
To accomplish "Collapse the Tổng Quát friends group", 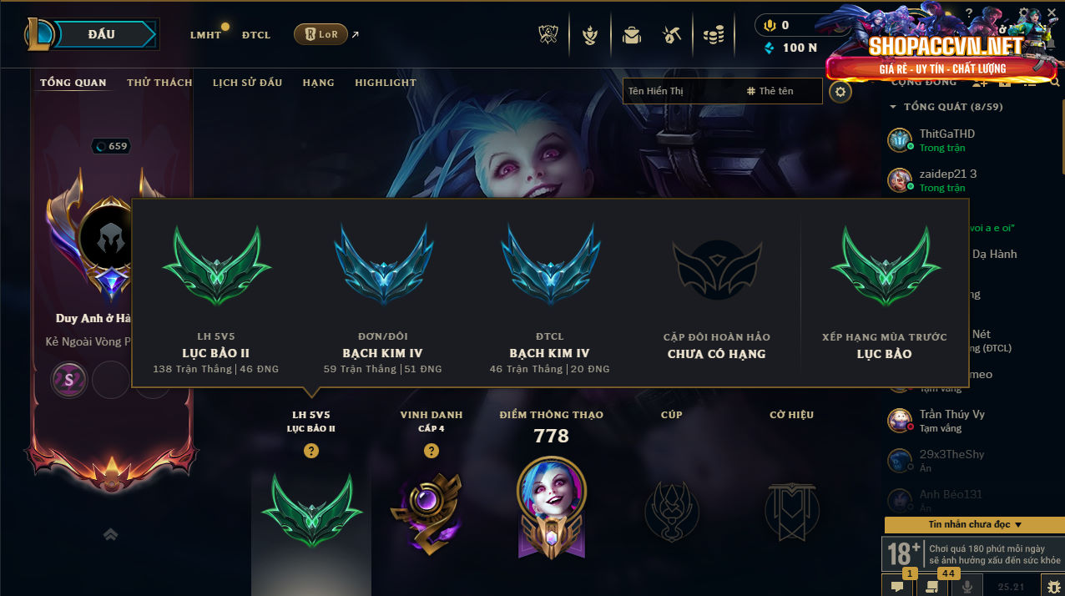I will (x=892, y=107).
